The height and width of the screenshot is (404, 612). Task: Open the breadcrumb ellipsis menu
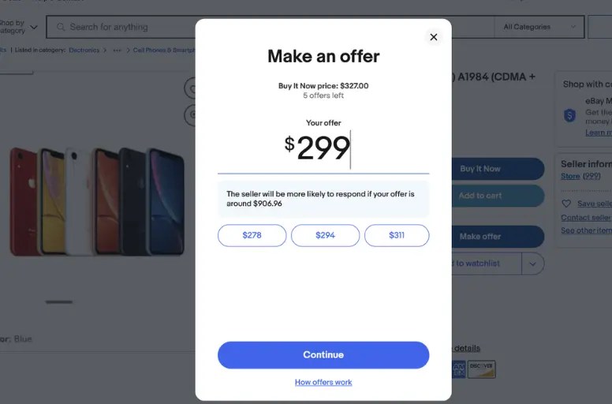[x=117, y=50]
